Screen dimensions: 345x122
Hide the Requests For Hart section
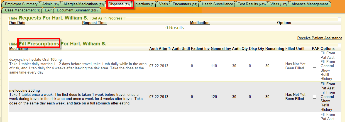tap(13, 18)
